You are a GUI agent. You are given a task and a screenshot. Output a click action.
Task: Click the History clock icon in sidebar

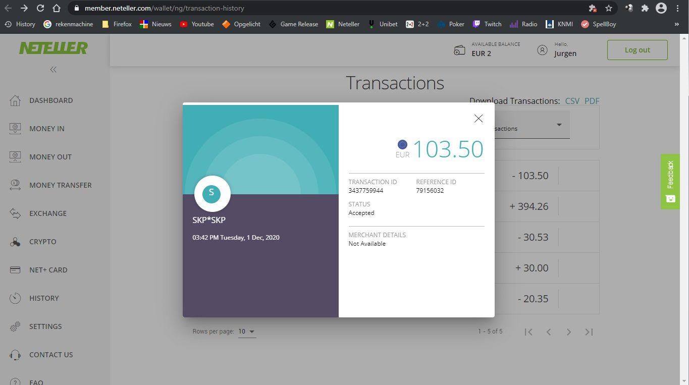(15, 298)
